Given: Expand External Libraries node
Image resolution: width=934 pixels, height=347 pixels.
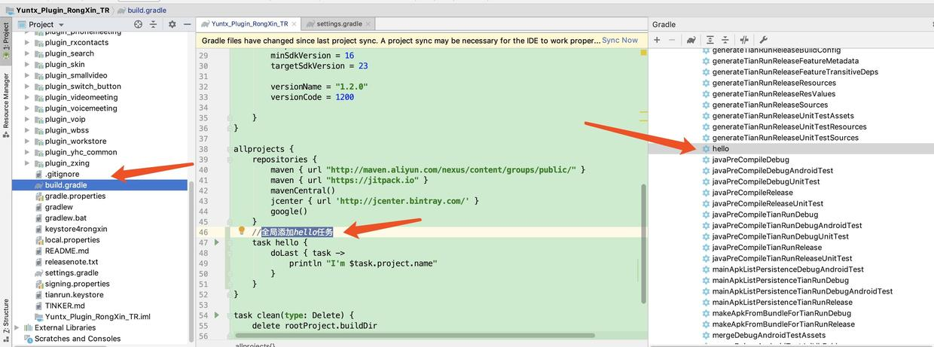Looking at the screenshot, I should [17, 327].
